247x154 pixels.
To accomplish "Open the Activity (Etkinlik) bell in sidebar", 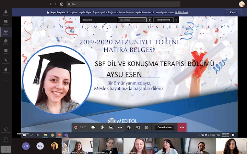I will point(6,13).
